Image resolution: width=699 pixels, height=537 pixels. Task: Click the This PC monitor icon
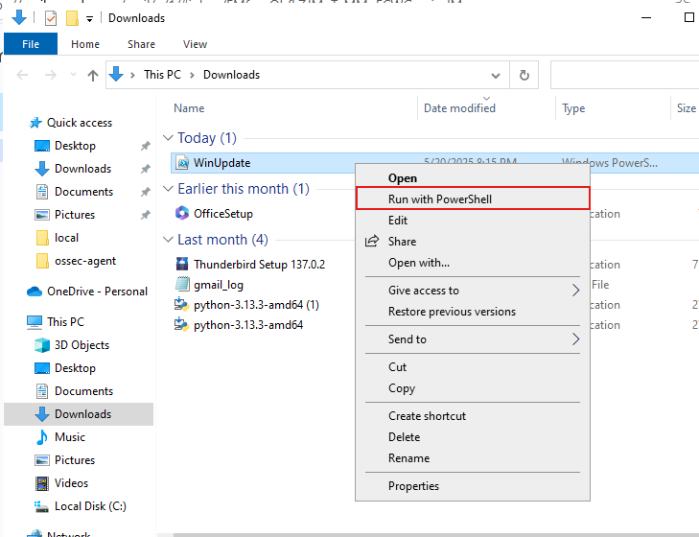pos(35,322)
